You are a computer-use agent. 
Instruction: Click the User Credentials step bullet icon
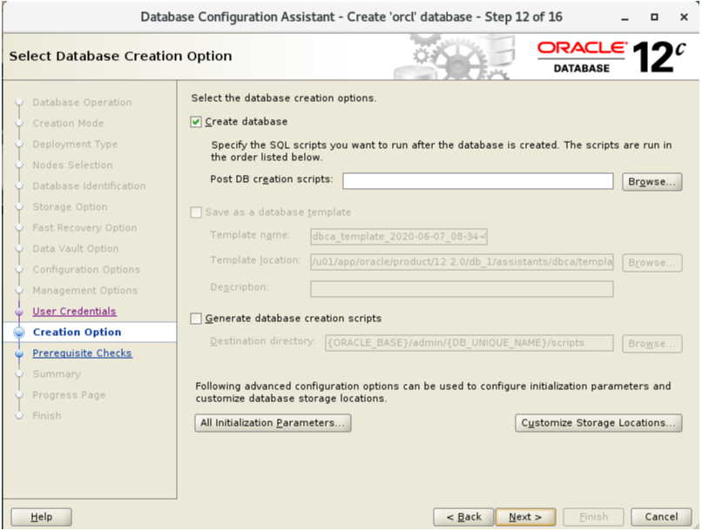(19, 312)
